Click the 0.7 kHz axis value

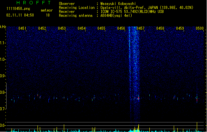click(x=3, y=109)
